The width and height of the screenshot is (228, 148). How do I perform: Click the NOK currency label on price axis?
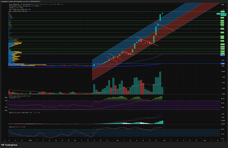[223, 4]
